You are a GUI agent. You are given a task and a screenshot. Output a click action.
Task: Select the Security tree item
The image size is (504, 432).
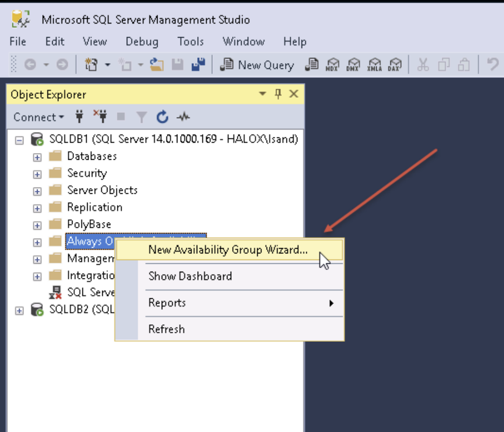[x=87, y=173]
